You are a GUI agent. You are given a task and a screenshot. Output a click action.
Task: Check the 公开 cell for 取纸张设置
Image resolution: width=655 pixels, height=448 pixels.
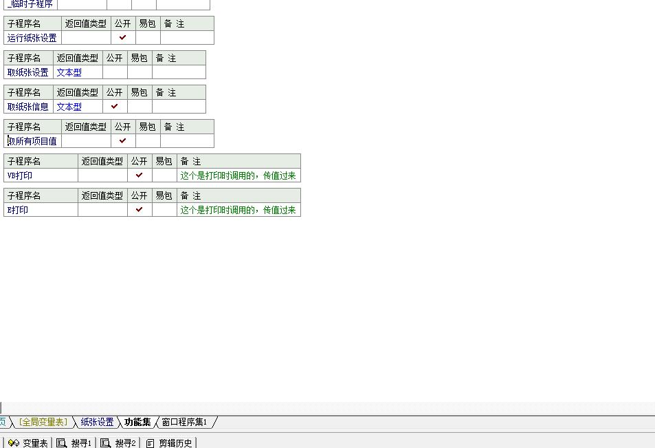pyautogui.click(x=115, y=72)
